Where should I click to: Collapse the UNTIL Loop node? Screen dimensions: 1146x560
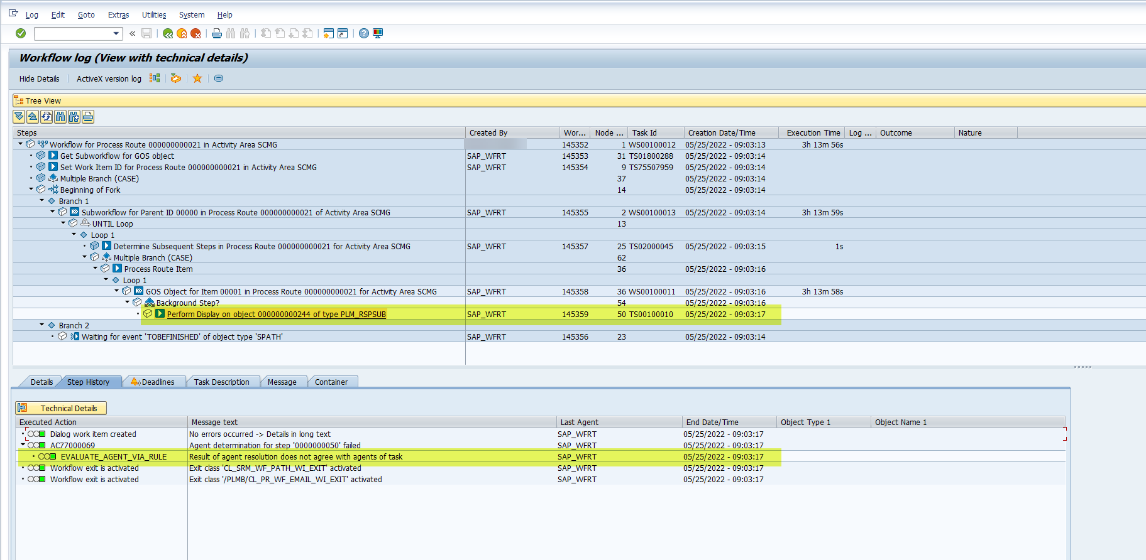(63, 223)
